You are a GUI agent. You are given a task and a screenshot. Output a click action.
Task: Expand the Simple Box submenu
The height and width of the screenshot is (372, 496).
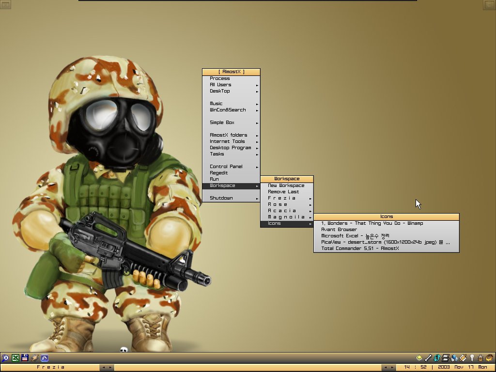[231, 123]
